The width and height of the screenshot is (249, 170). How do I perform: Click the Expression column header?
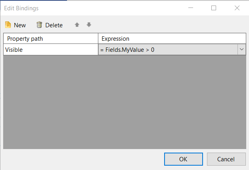(x=172, y=38)
